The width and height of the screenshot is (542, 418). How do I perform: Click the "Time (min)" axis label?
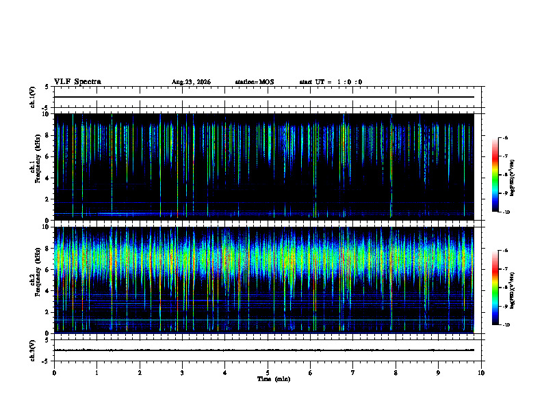point(274,379)
